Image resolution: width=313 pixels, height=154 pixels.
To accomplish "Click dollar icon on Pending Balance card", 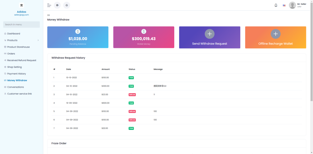I will (78, 31).
